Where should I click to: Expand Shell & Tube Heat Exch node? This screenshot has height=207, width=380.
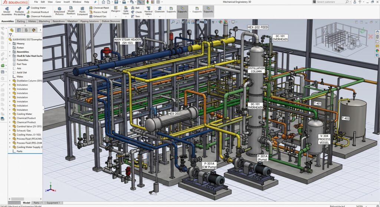[x=10, y=56]
